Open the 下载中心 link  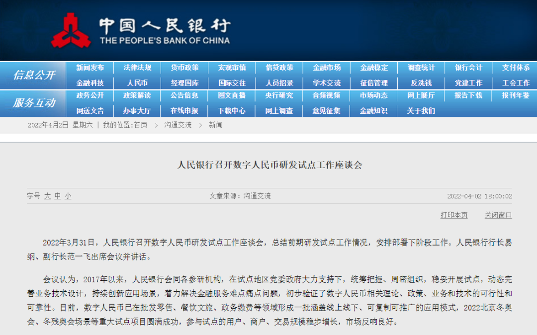pyautogui.click(x=232, y=111)
